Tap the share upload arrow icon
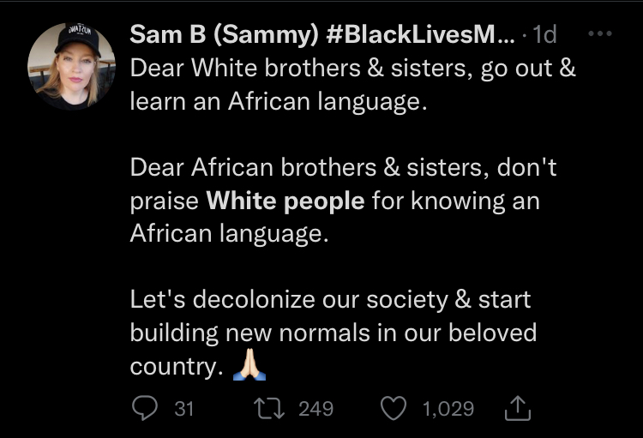 point(518,410)
